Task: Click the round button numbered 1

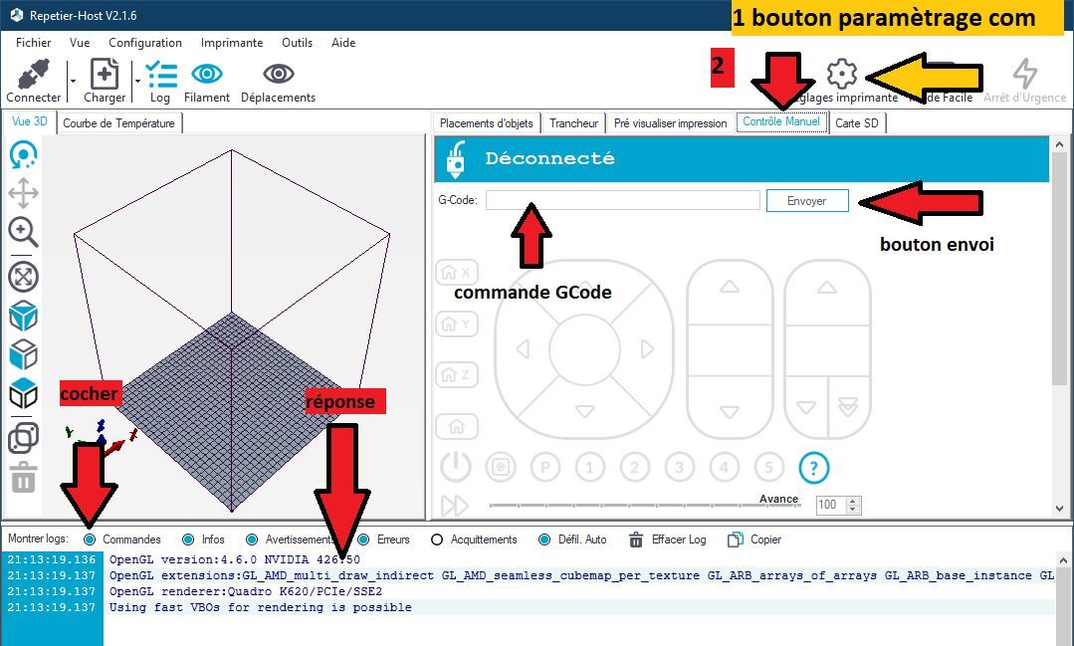Action: [589, 467]
